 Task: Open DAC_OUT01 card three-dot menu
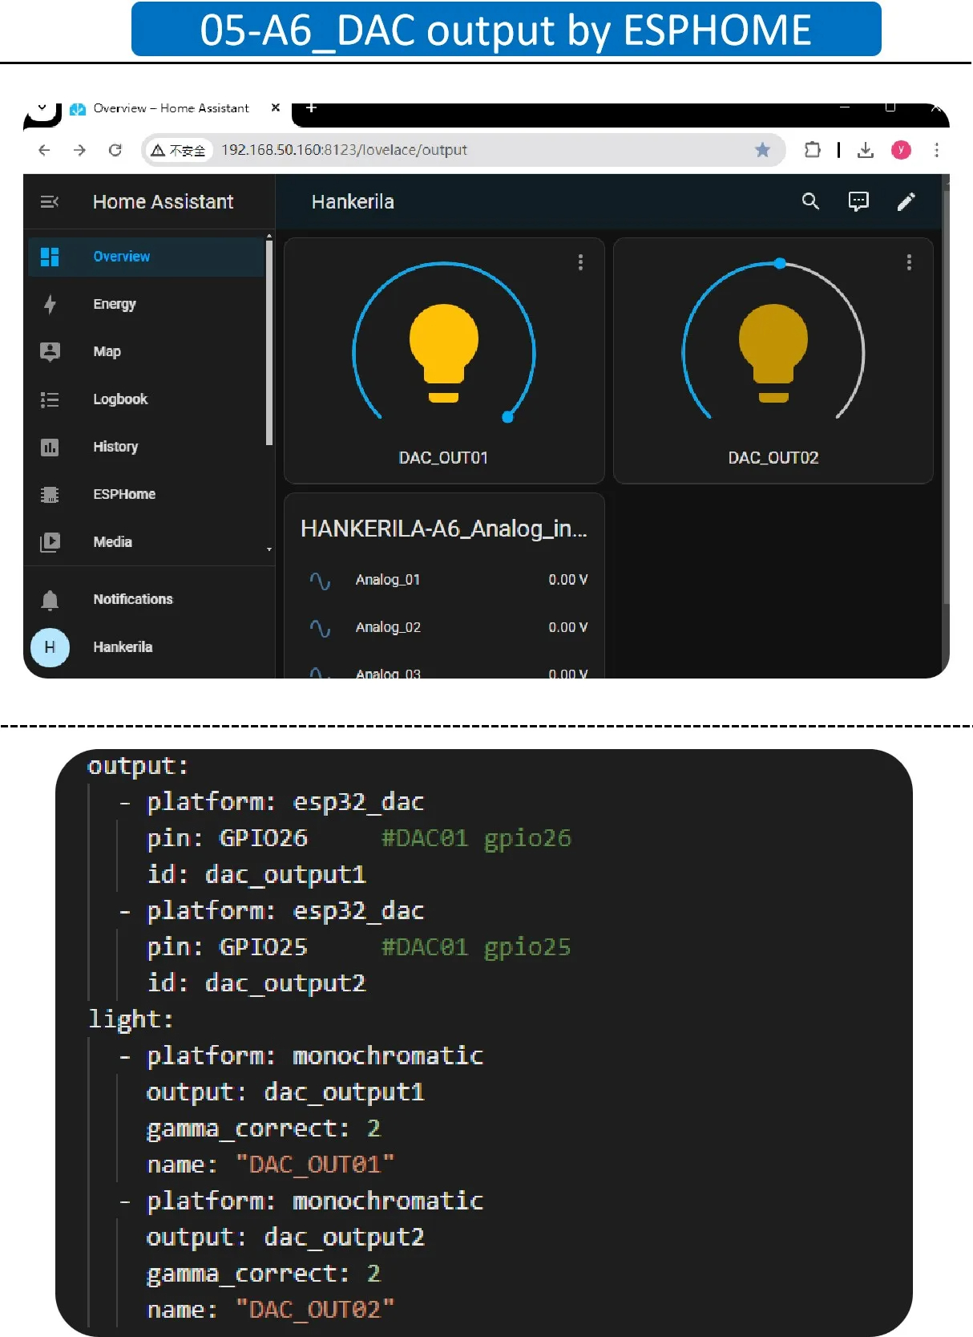(x=580, y=262)
